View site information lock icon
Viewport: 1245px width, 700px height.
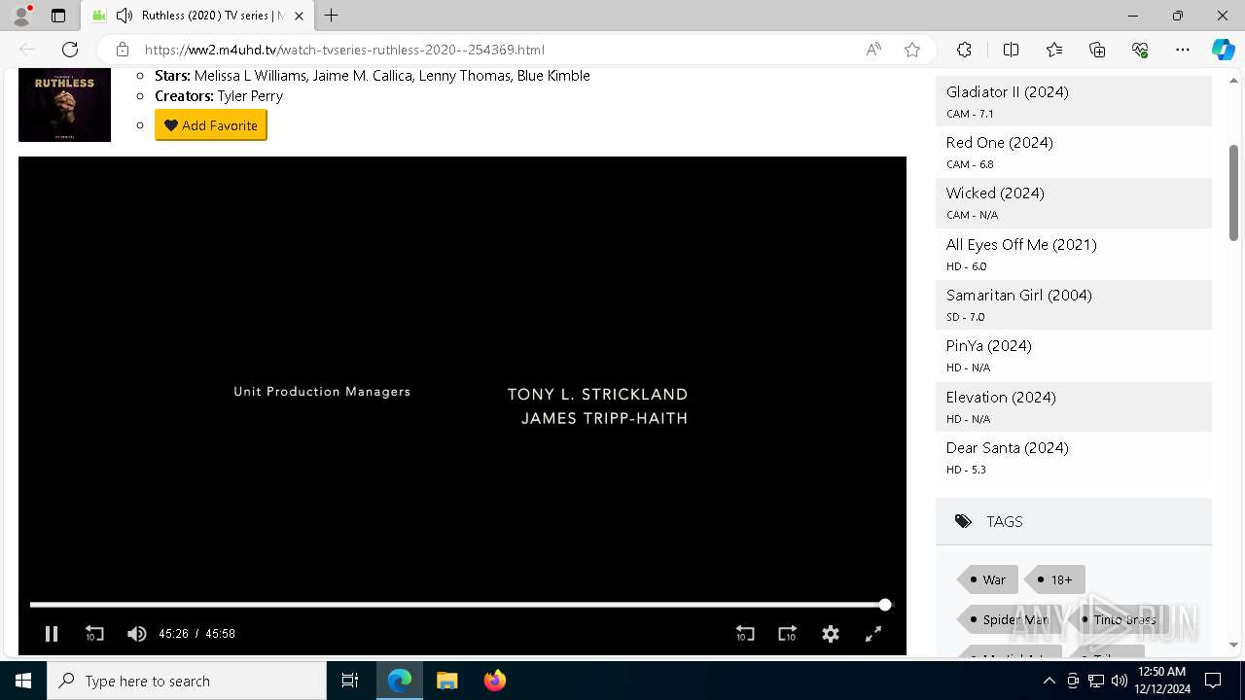click(123, 50)
